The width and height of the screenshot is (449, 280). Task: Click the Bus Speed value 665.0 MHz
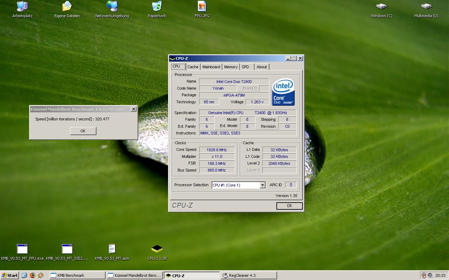(216, 170)
